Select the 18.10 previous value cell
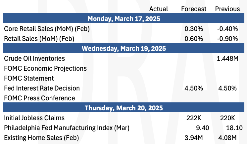 [234, 128]
